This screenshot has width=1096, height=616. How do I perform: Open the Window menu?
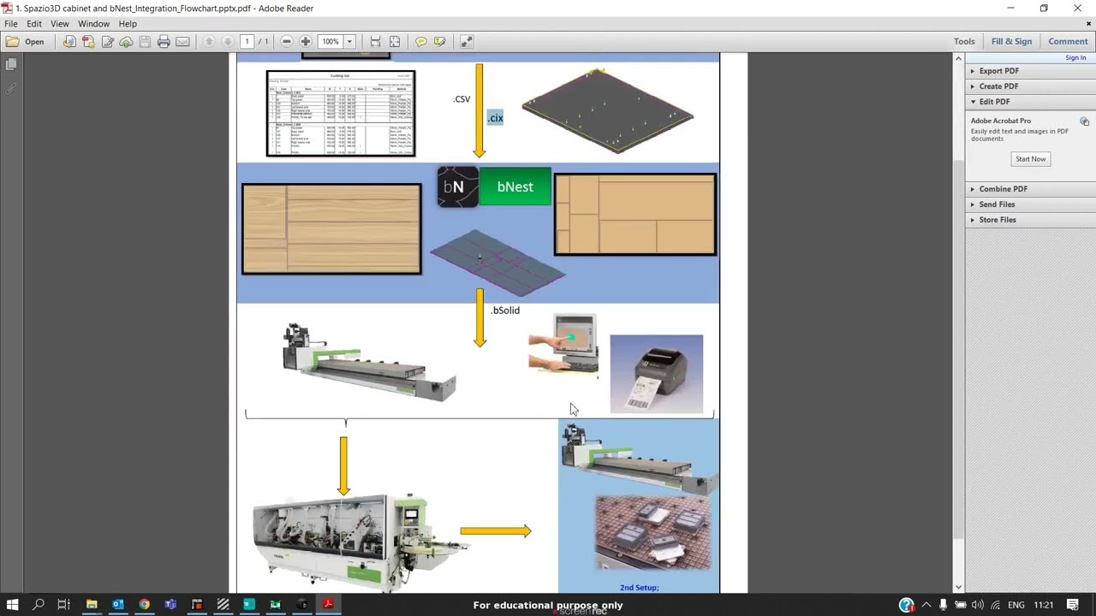pos(93,24)
